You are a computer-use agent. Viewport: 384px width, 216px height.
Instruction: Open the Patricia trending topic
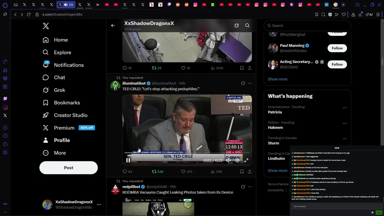[x=275, y=112]
